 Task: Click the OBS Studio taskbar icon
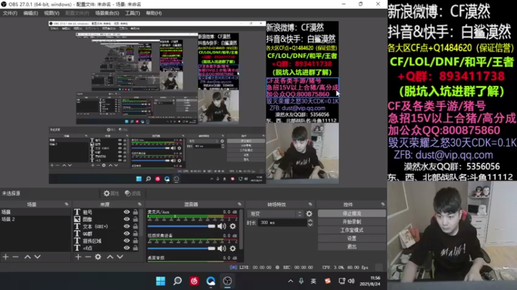point(227,281)
